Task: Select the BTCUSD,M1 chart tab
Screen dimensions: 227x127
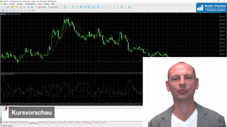Action: point(13,107)
